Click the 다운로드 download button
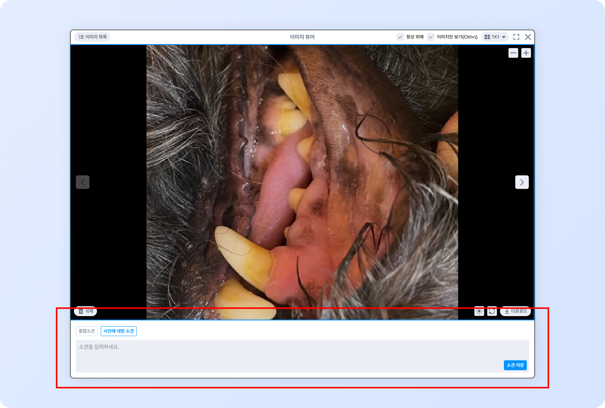Screen dimensions: 605x408 click(x=516, y=311)
